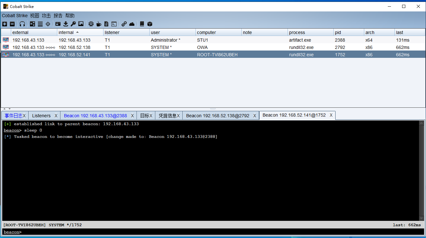Viewport: 426px width, 238px height.
Task: Open the 报告 menu
Action: 58,16
